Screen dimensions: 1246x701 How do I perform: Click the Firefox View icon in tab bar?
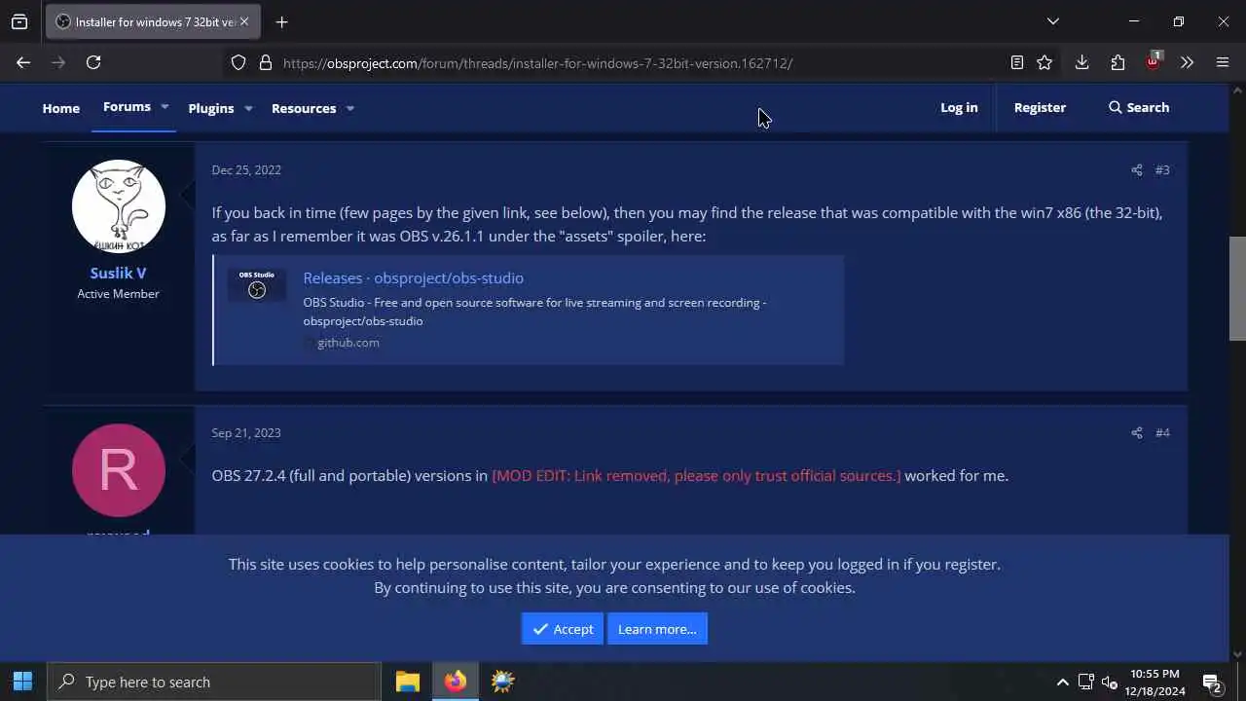19,21
